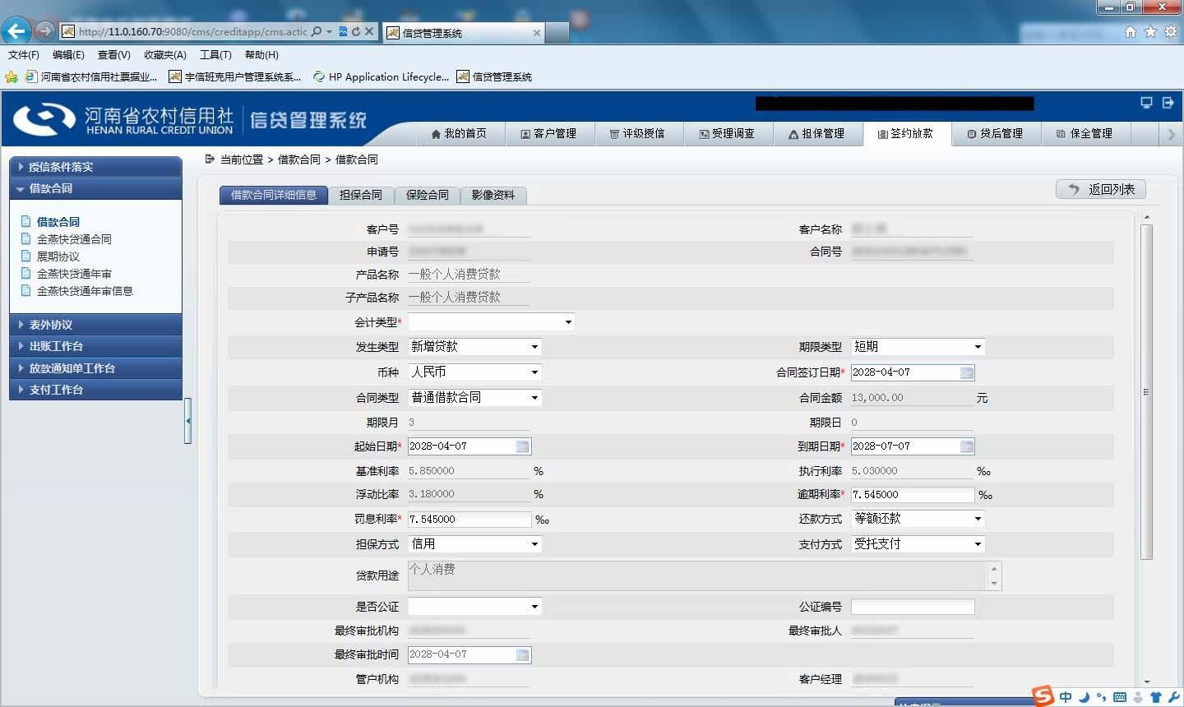Collapse the sidebar with splitter handle
The width and height of the screenshot is (1184, 707).
point(188,420)
